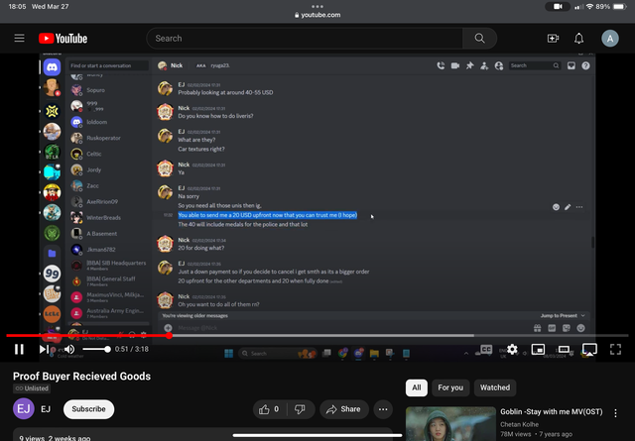Screen dimensions: 635x441
Task: Like the video
Action: click(269, 409)
